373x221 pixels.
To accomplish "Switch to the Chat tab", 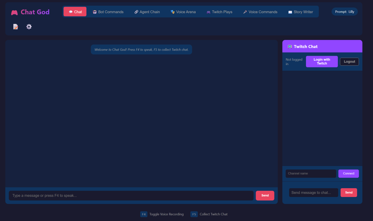I will click(x=75, y=12).
